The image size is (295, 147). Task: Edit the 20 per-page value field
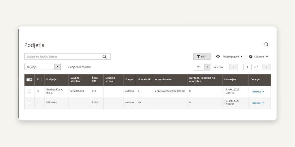[x=199, y=67]
